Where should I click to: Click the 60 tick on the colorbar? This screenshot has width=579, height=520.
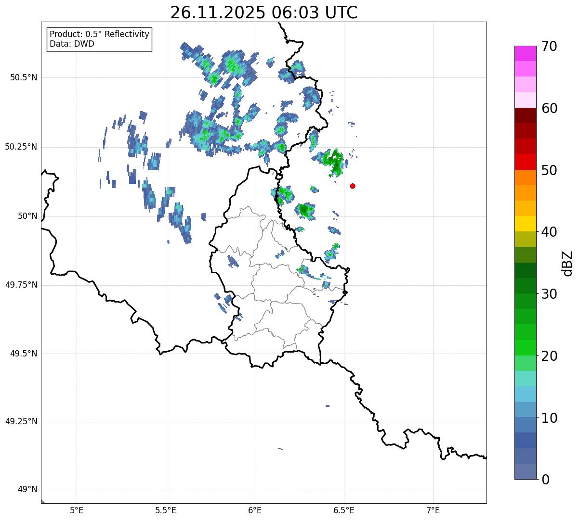[549, 108]
